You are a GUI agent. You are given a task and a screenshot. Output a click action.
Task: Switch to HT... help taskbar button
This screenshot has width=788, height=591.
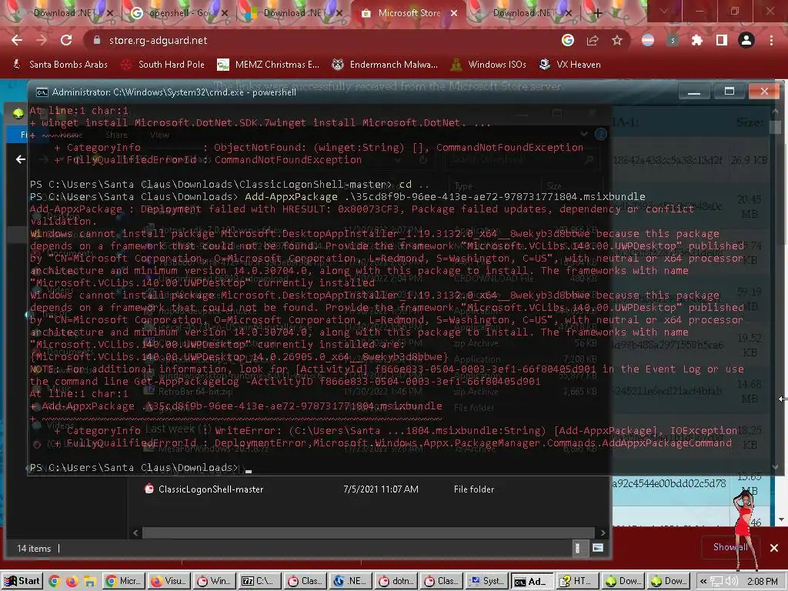577,581
